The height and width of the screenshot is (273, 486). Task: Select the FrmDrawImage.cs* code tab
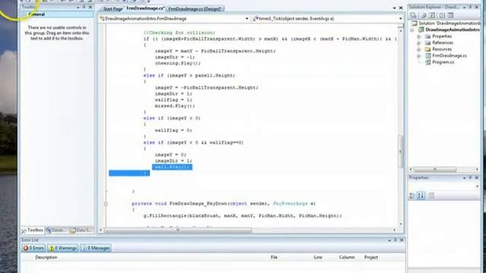tap(145, 8)
